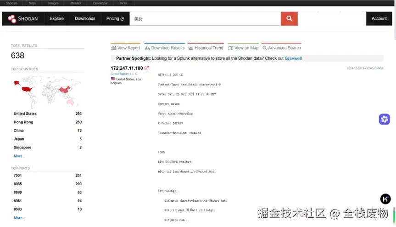The width and height of the screenshot is (396, 227).
Task: Click the purple floating assistant icon
Action: [385, 119]
